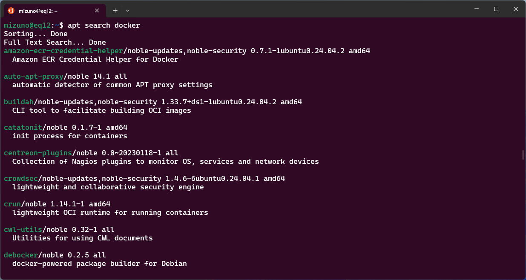Minimize the terminal window

coord(476,9)
